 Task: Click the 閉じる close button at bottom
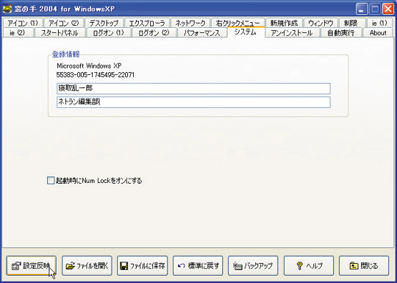tap(364, 265)
